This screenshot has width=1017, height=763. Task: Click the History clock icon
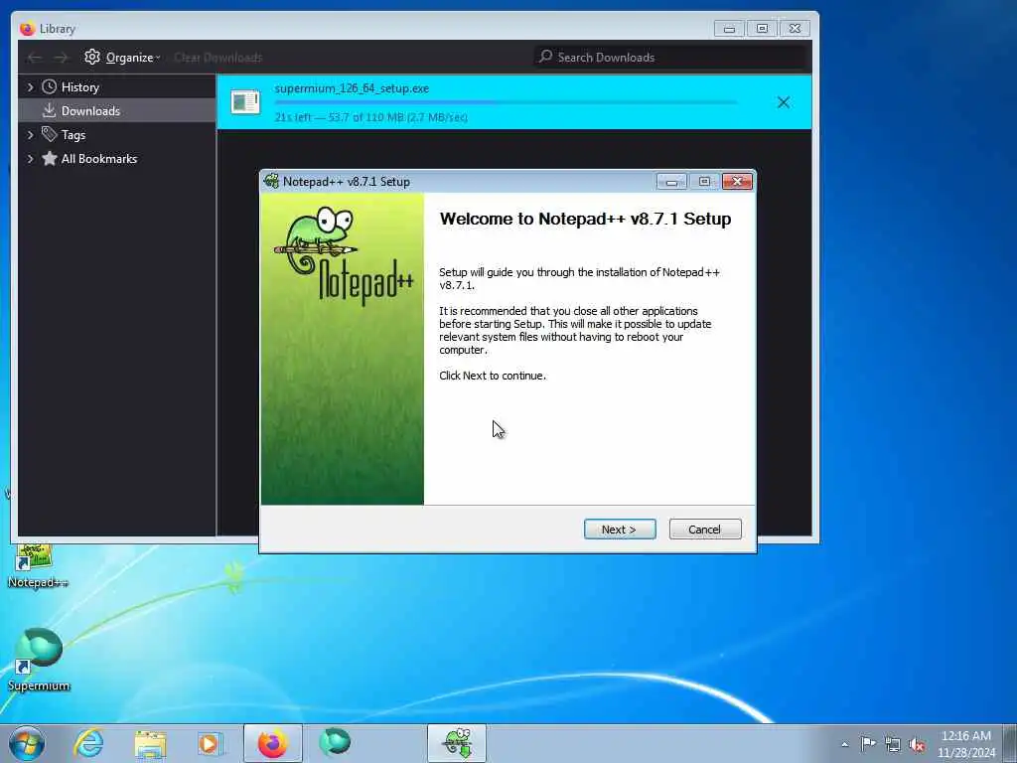click(x=50, y=87)
